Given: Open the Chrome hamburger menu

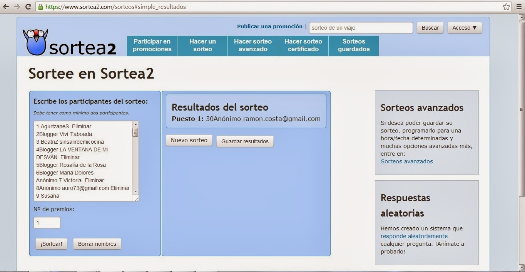Looking at the screenshot, I should pyautogui.click(x=518, y=7).
